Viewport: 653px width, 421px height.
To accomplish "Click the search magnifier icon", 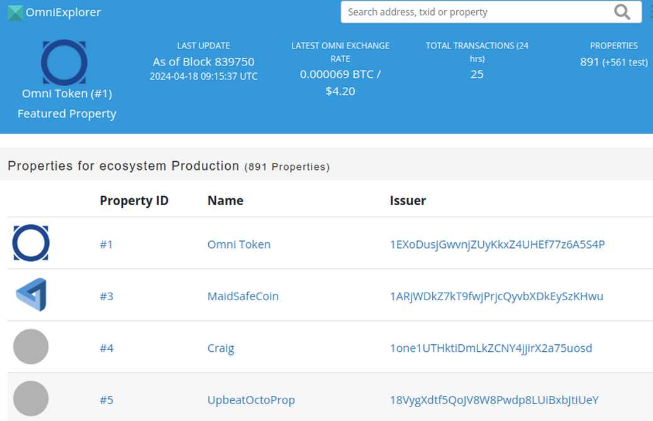I will coord(622,12).
